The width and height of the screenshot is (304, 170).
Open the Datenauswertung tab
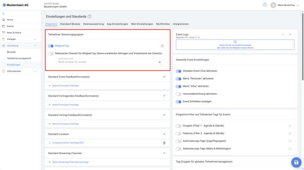(93, 24)
